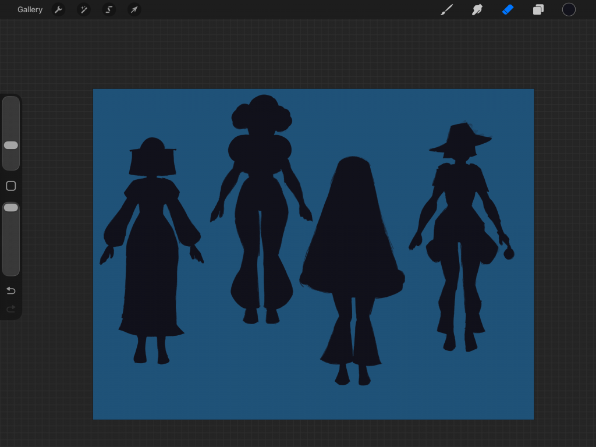Open the Layers panel
Viewport: 596px width, 447px height.
[538, 9]
